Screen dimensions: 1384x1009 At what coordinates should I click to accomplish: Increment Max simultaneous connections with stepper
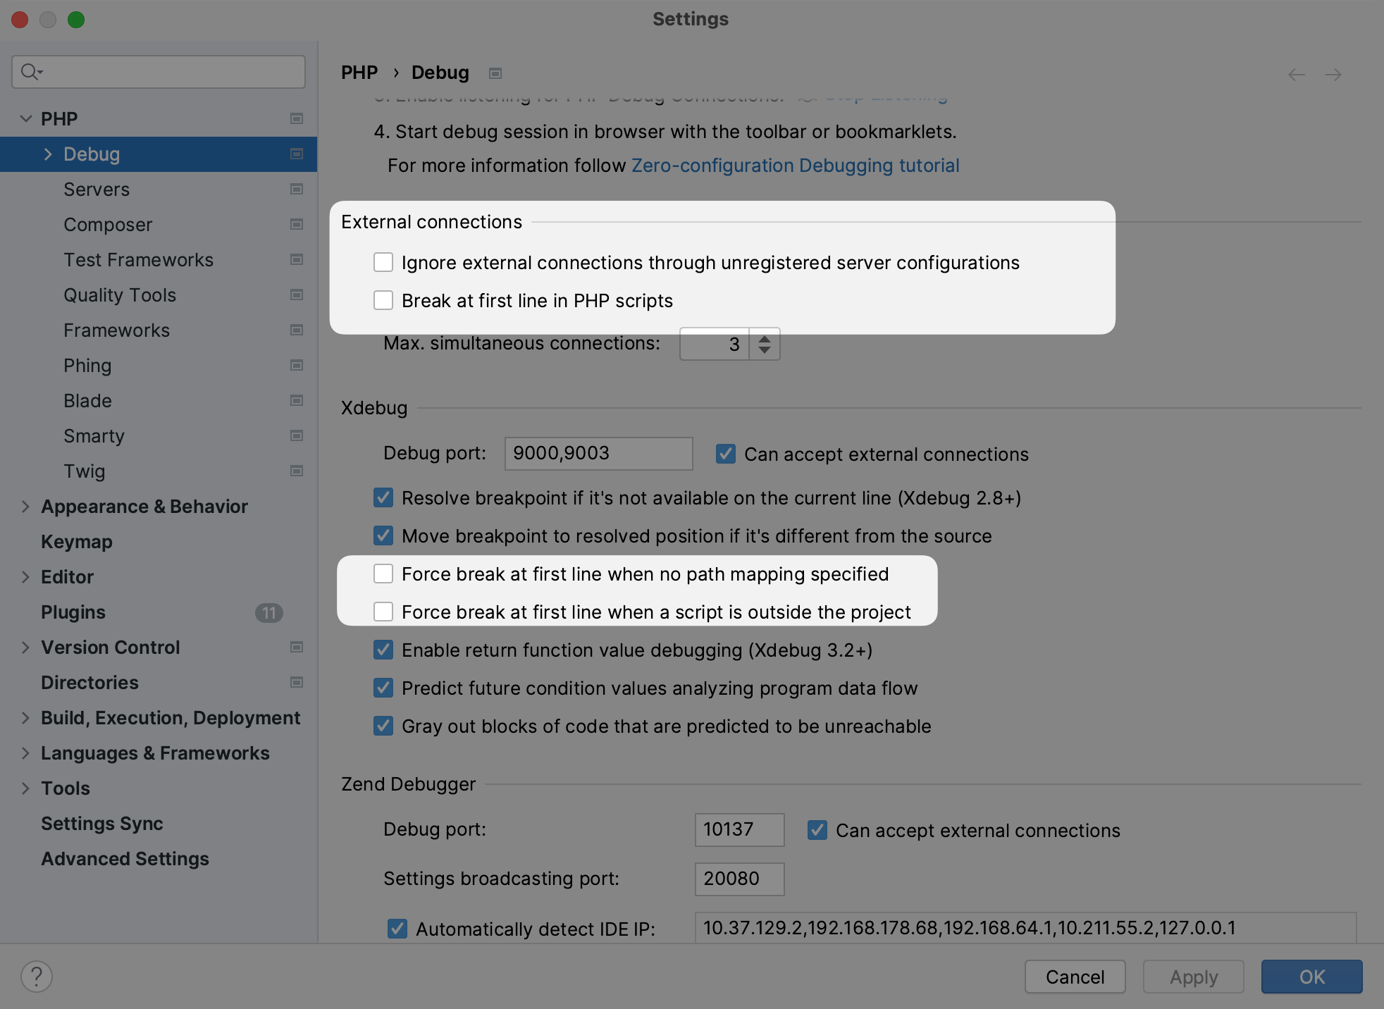point(765,338)
